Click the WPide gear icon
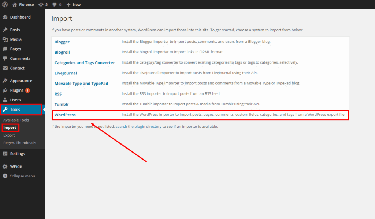The height and width of the screenshot is (219, 375). 5,166
